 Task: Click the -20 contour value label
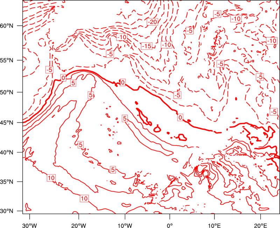tap(153, 22)
